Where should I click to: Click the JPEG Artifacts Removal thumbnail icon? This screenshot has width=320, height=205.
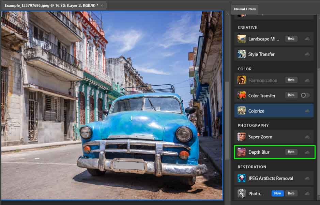(x=241, y=178)
